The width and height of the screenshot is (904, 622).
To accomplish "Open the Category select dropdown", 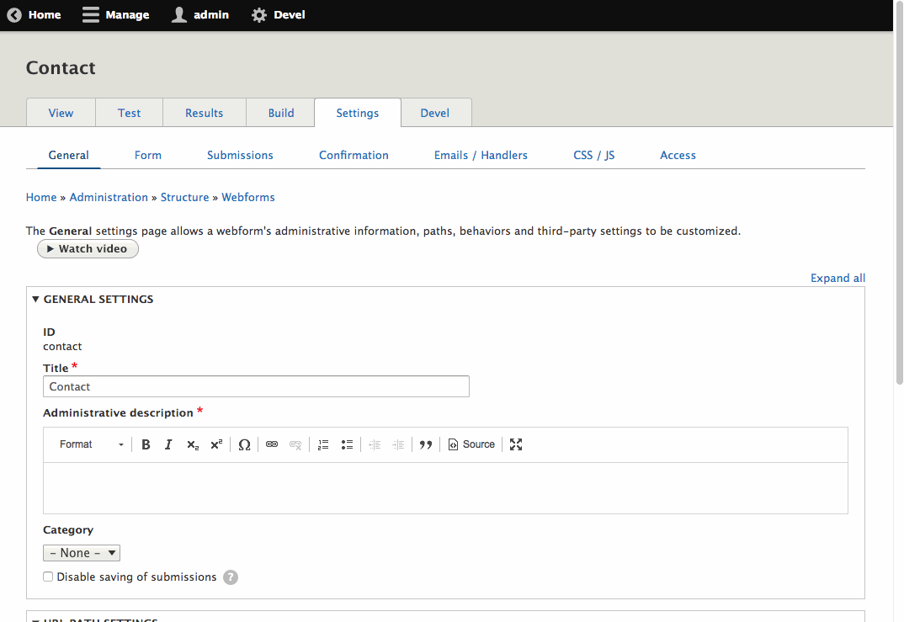I will [x=82, y=553].
